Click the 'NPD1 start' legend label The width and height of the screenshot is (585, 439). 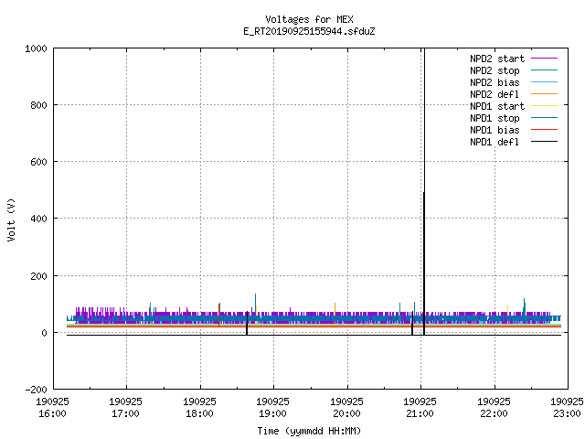(497, 106)
